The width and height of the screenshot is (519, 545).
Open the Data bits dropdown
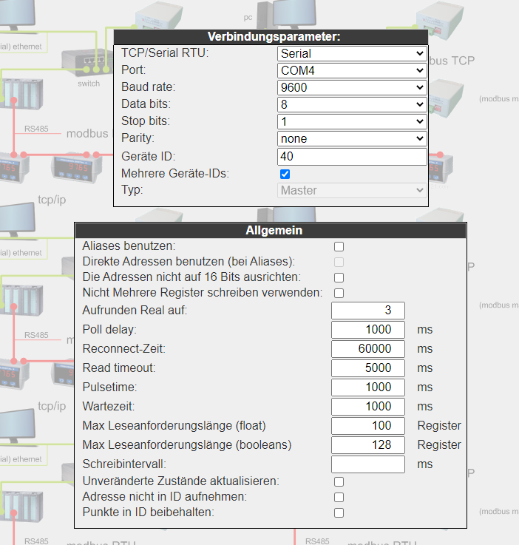[352, 104]
